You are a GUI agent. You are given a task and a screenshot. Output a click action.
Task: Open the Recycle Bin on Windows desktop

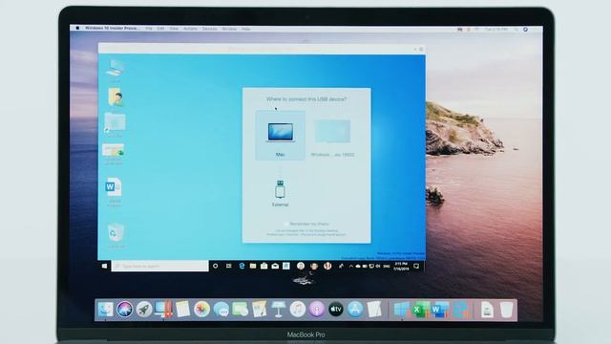tap(116, 235)
